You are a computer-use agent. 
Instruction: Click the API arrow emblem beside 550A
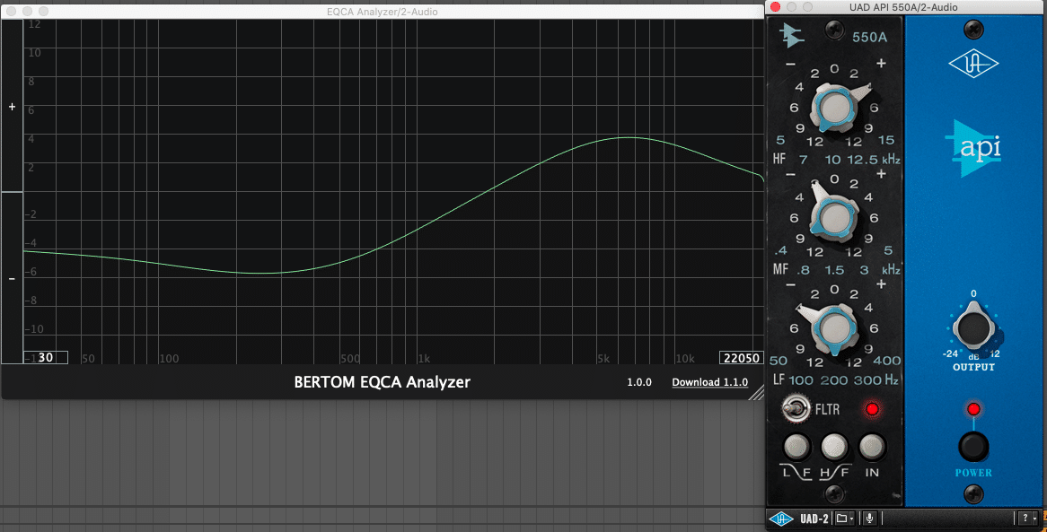click(x=792, y=35)
